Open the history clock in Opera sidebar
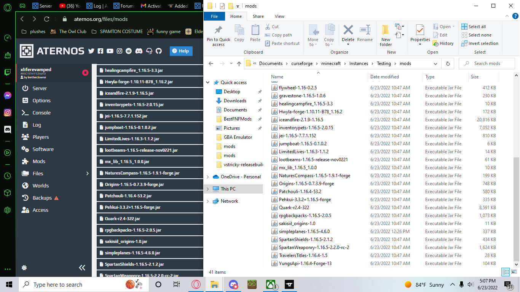 coord(7,176)
